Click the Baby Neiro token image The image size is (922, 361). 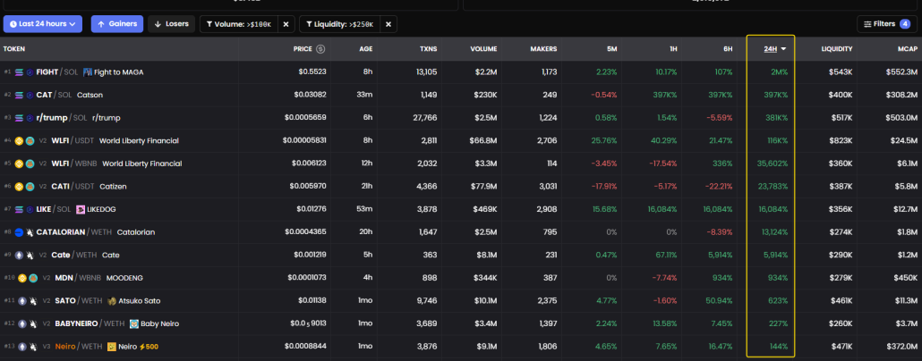[134, 323]
